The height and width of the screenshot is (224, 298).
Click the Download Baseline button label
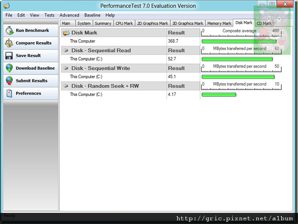[x=35, y=68]
